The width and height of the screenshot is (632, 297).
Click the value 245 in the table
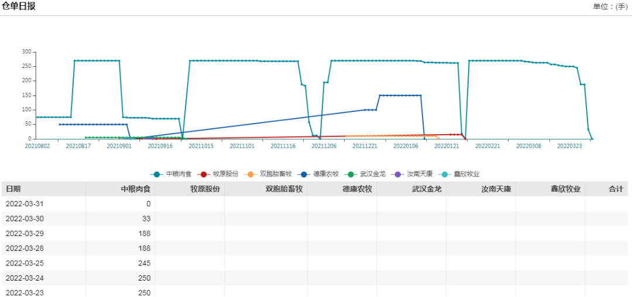144,263
